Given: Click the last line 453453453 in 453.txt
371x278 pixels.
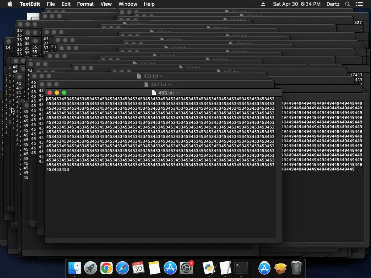Looking at the screenshot, I should (x=58, y=169).
